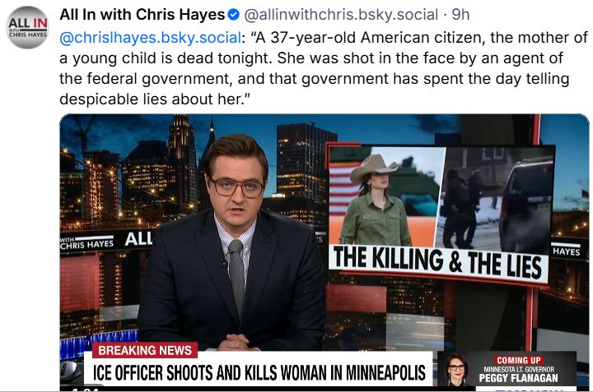Image resolution: width=593 pixels, height=392 pixels.
Task: Click the video duration badge at bottom-left
Action: (82, 389)
